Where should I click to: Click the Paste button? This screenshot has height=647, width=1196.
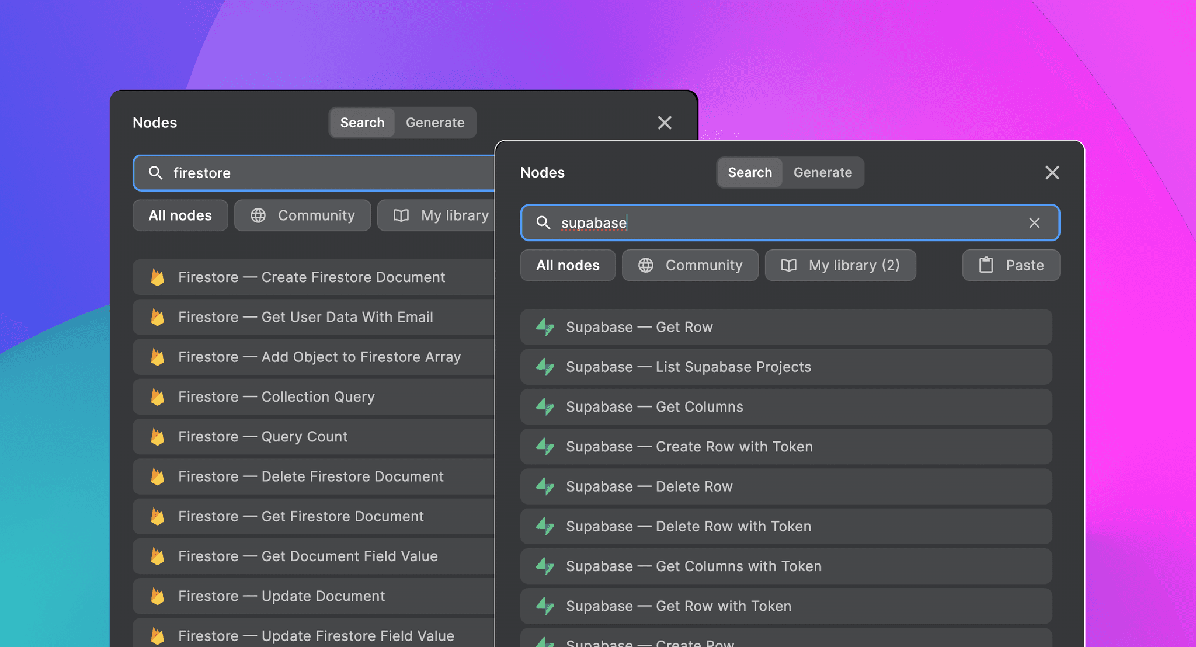point(1011,265)
